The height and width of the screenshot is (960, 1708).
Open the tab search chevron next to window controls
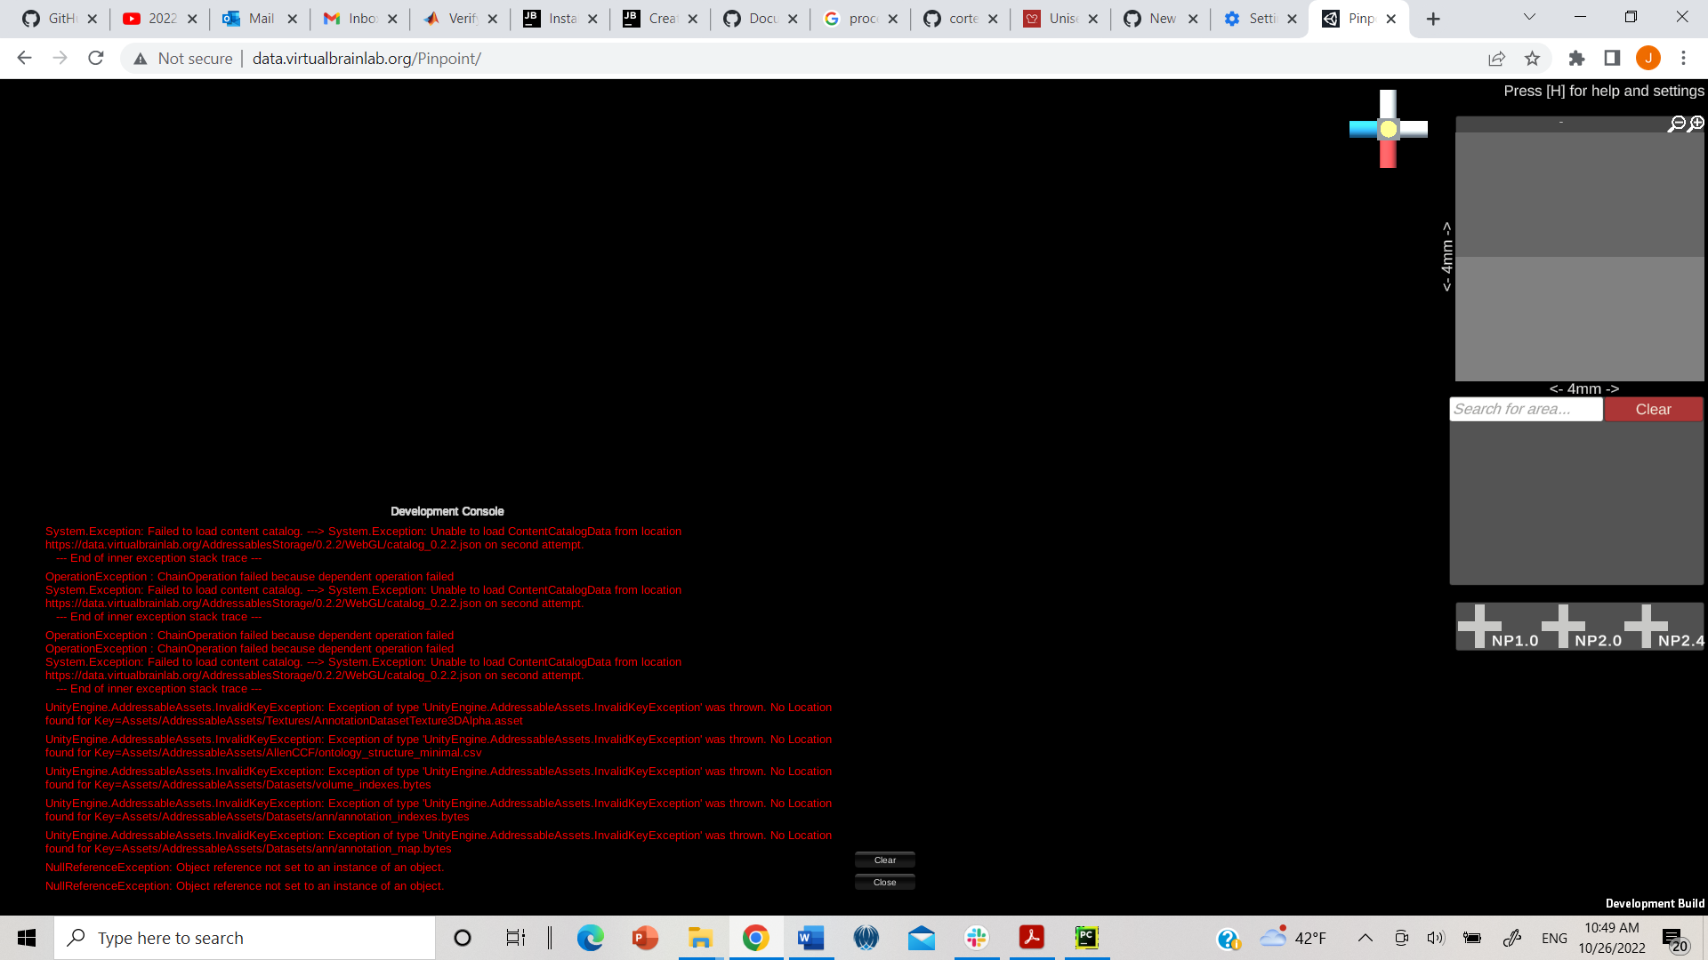[x=1528, y=16]
